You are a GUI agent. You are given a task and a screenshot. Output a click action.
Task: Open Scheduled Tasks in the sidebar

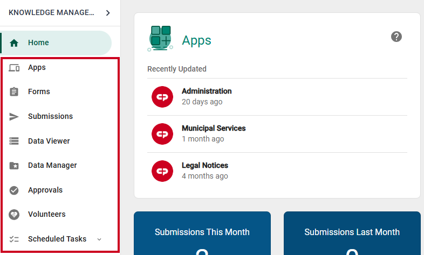(57, 239)
